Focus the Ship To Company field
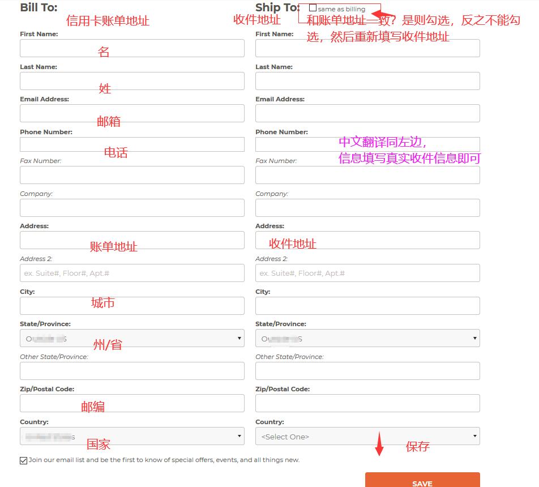 coord(367,208)
